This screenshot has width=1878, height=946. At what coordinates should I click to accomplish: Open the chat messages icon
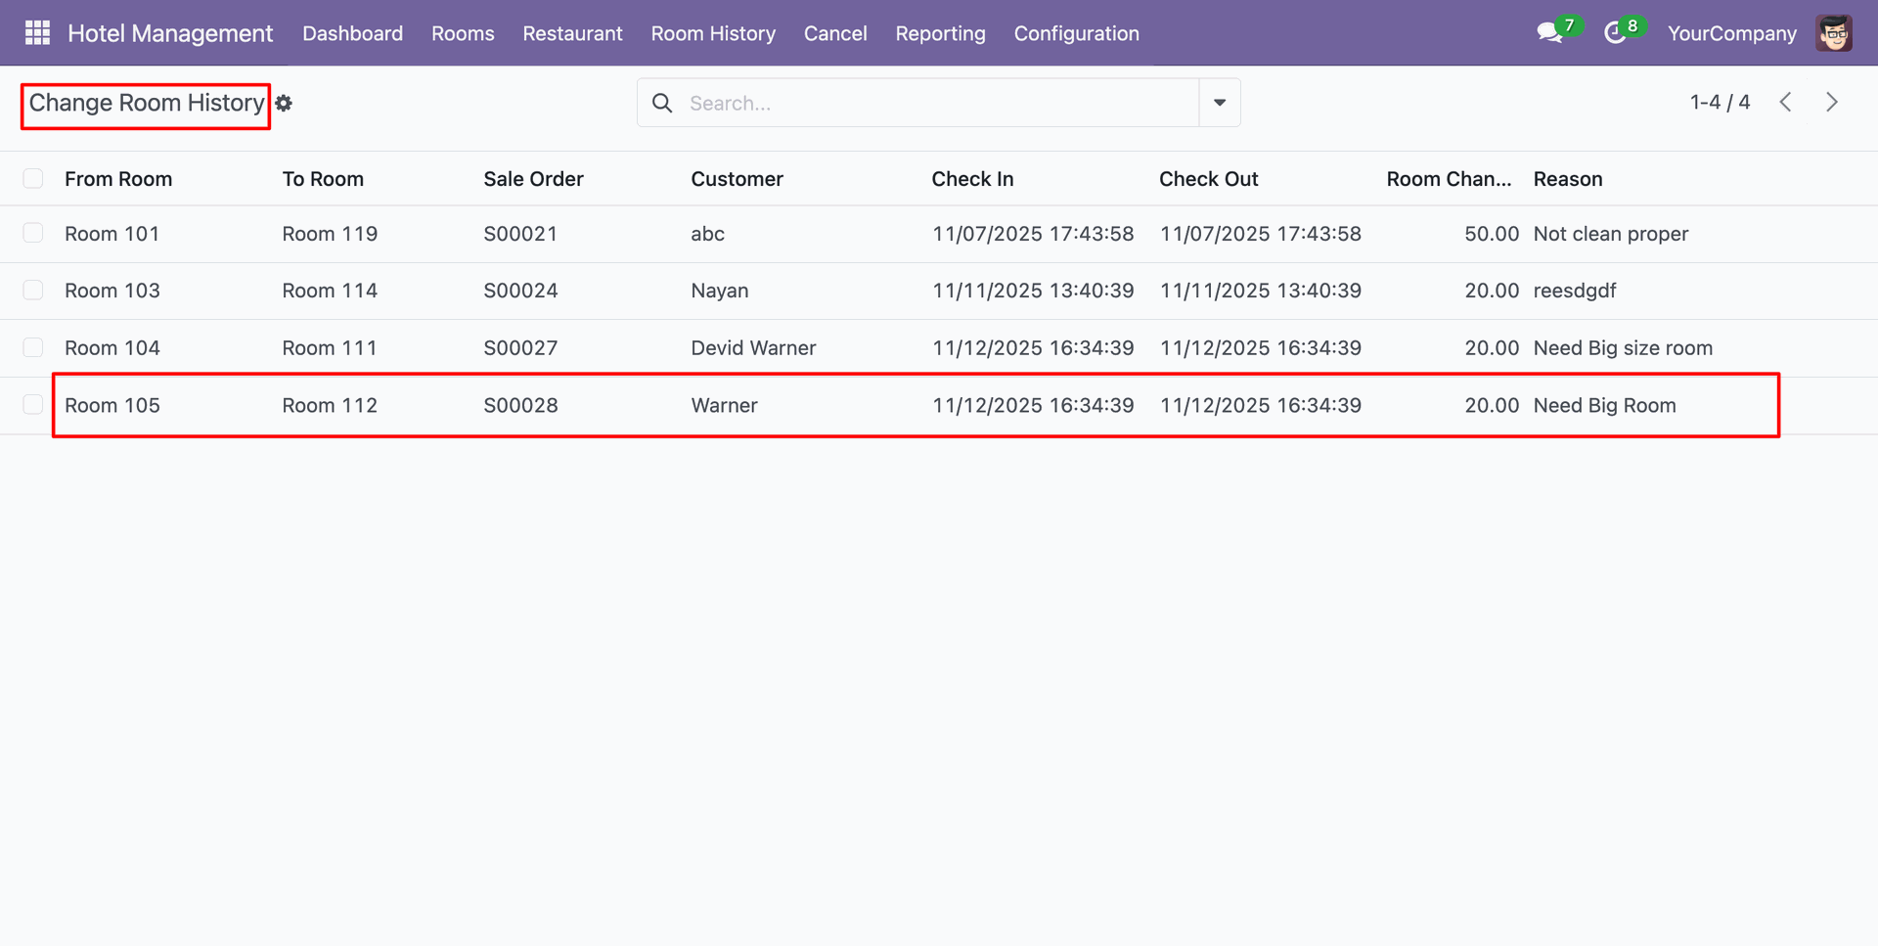[x=1549, y=33]
